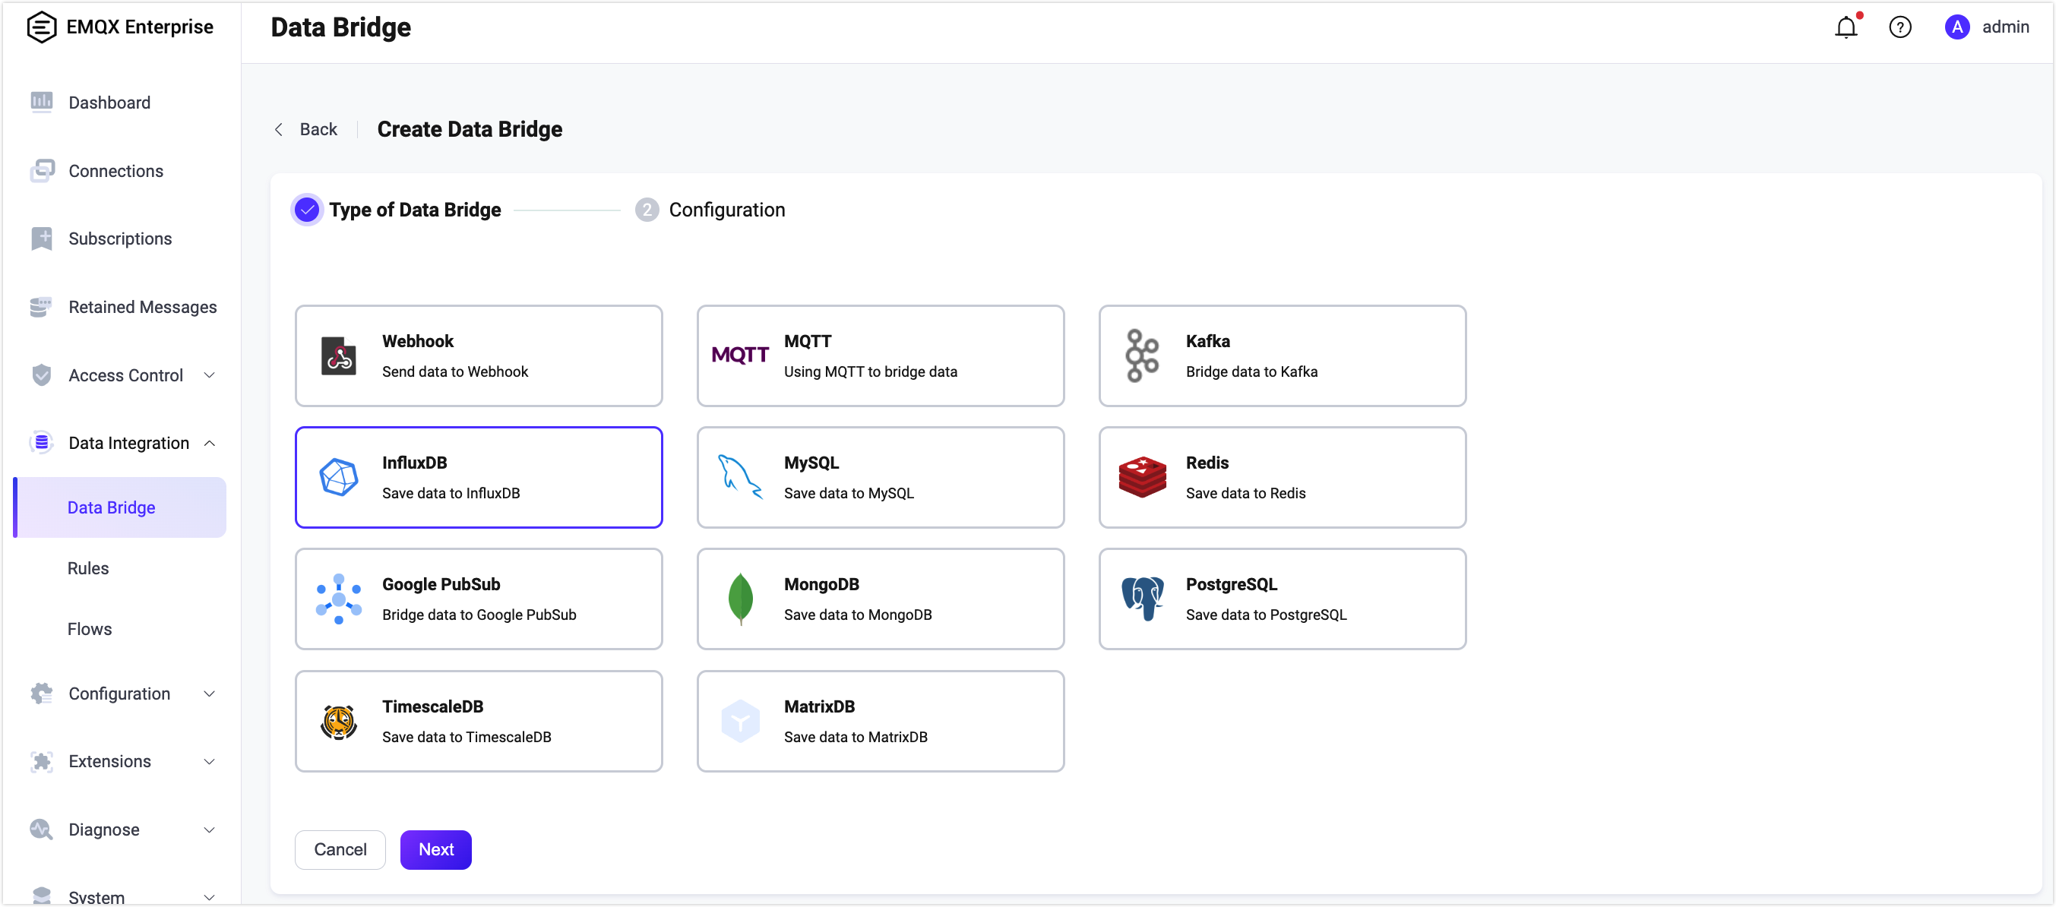Open the Flows menu item

(90, 629)
